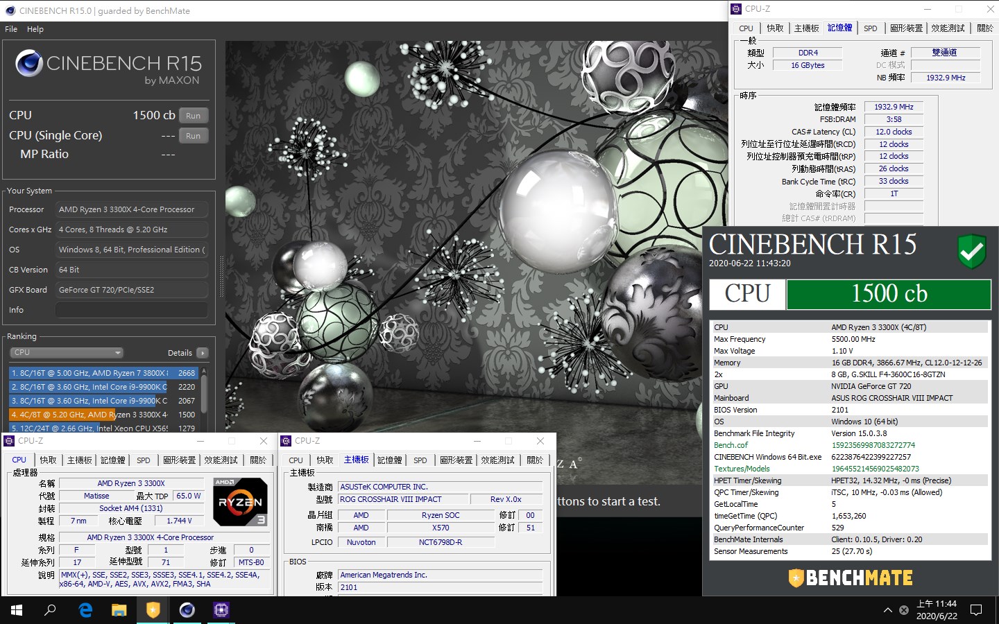Select ranking entry 4, Ryzen 3 3300X
This screenshot has width=999, height=624.
104,415
